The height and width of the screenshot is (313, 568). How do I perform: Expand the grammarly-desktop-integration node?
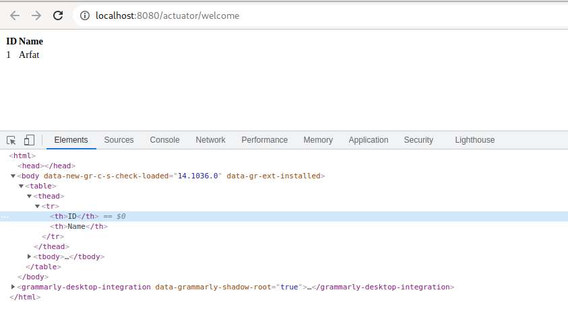[x=13, y=287]
